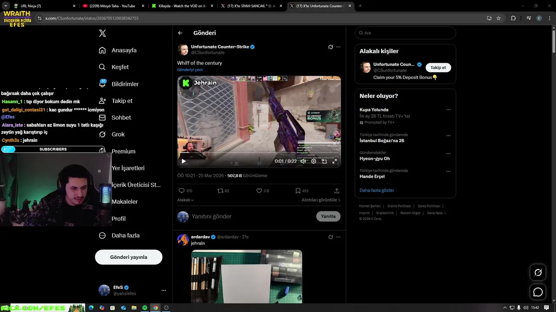Enter fullscreen on the video
Screen dimensions: 556x312
click(x=334, y=161)
